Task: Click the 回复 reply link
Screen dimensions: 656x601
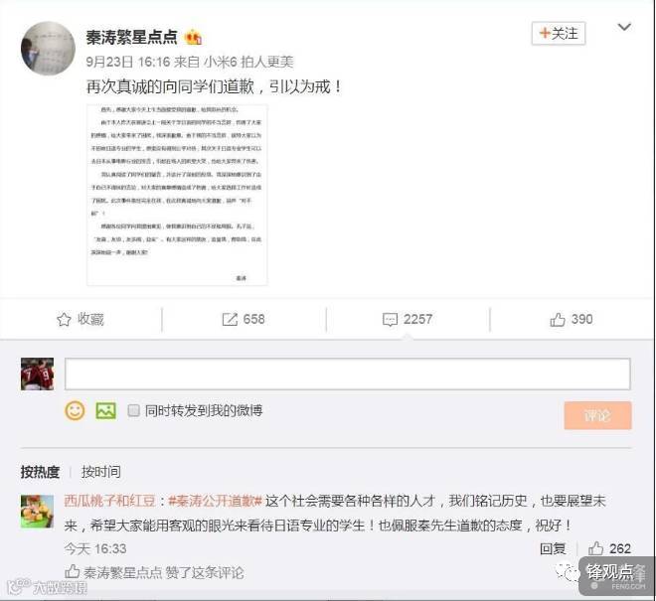Action: pyautogui.click(x=553, y=548)
